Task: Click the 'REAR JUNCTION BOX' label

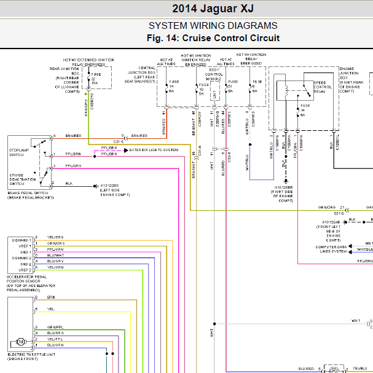Action: tap(65, 71)
